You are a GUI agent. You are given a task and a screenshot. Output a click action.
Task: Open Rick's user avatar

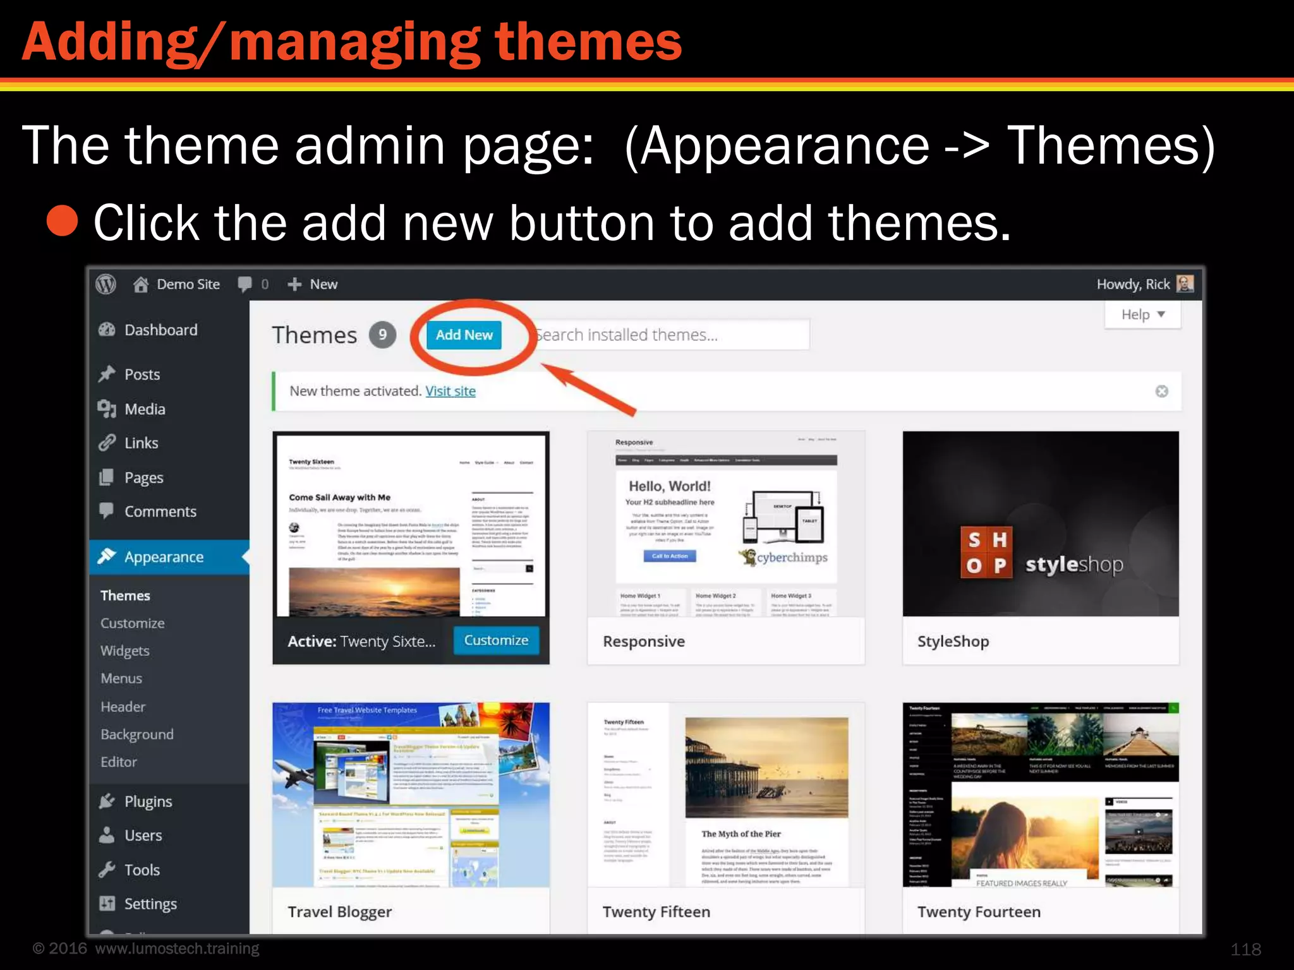(1185, 284)
